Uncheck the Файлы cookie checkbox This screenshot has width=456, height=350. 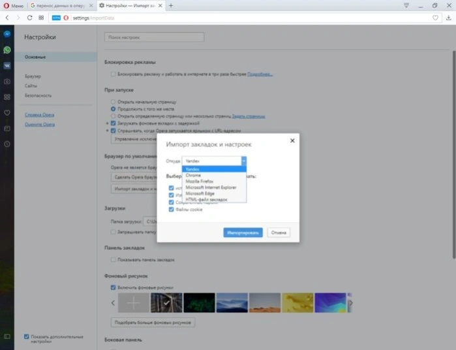click(x=172, y=210)
